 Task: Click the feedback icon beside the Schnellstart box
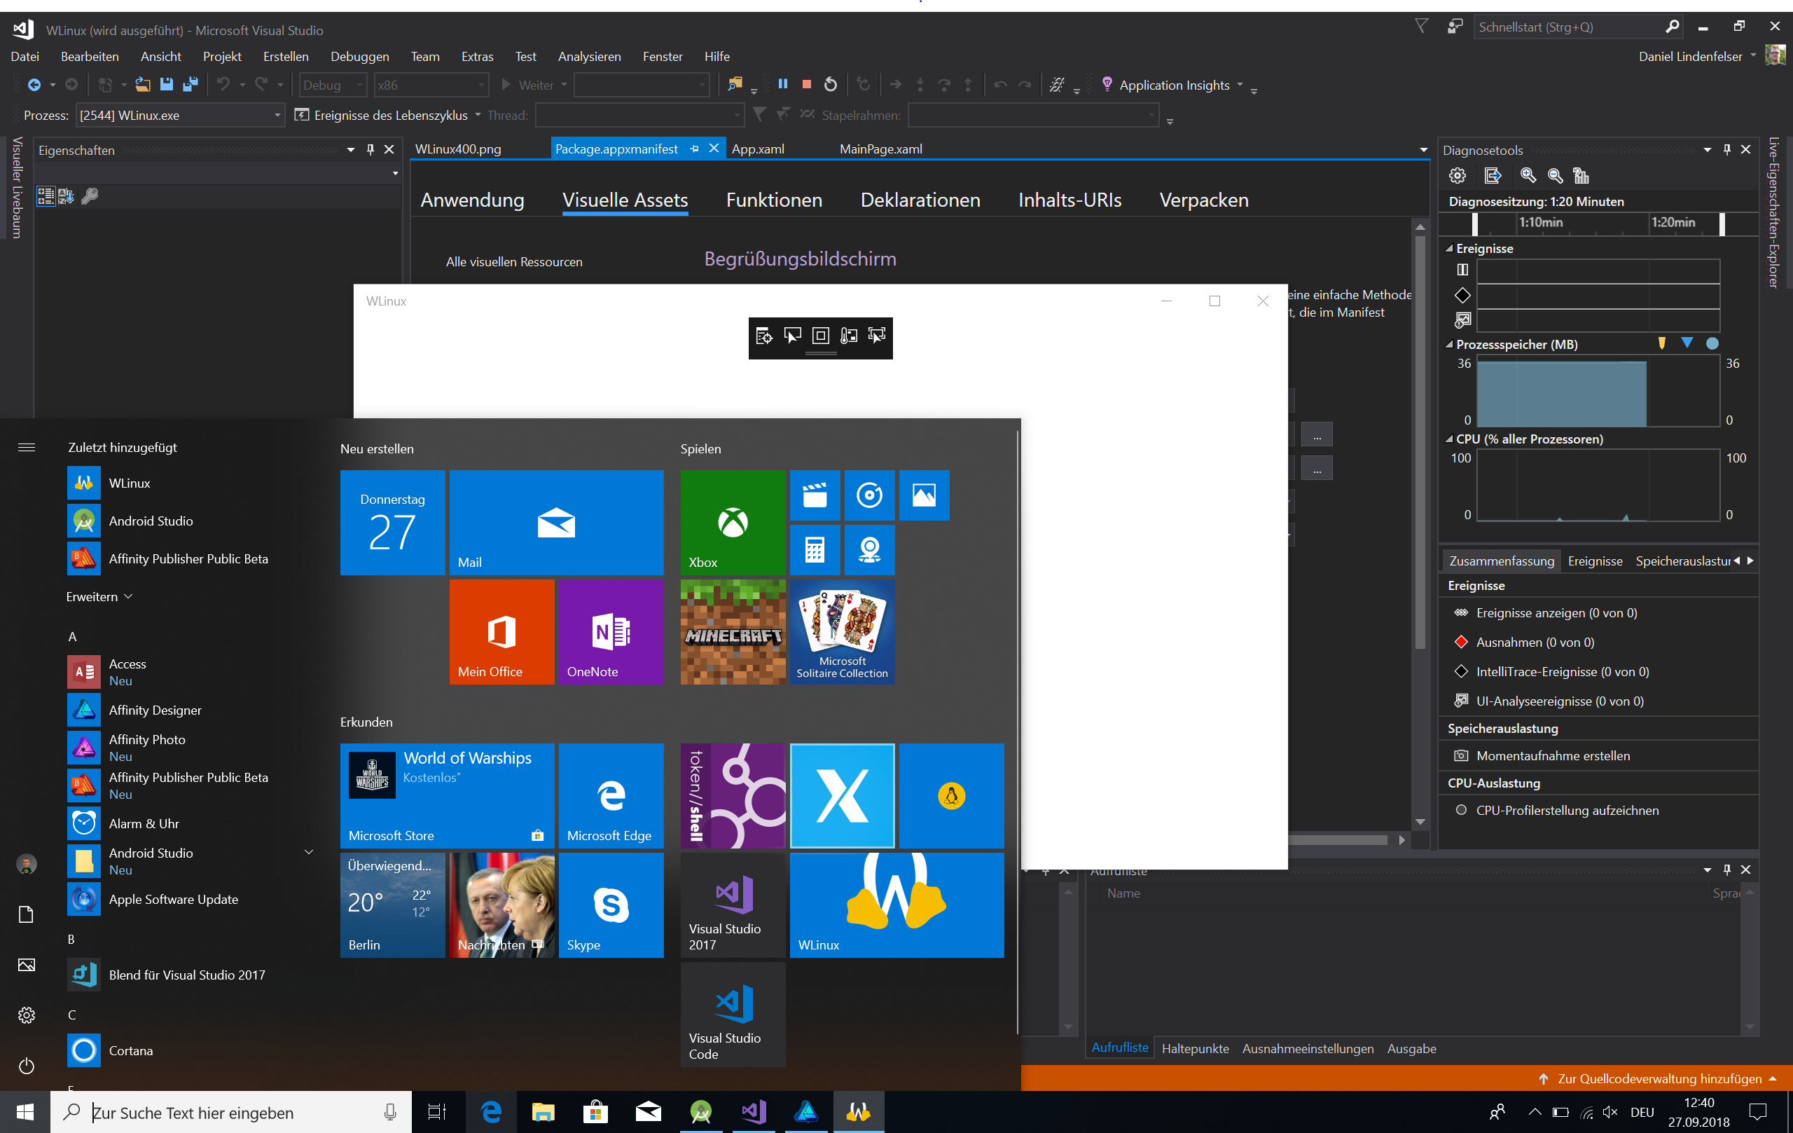pos(1454,27)
